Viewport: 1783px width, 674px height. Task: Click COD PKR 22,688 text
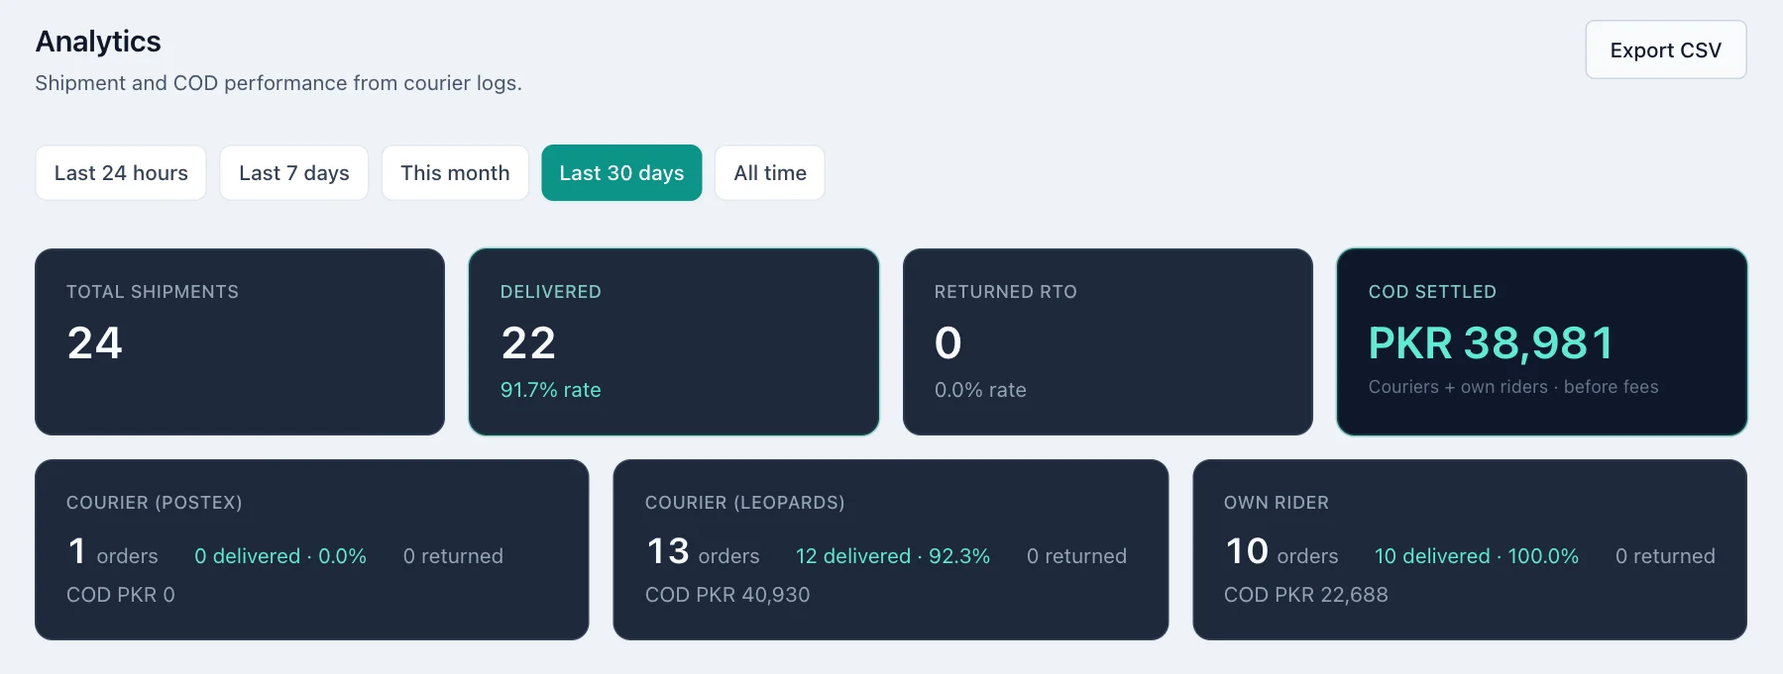[1306, 595]
